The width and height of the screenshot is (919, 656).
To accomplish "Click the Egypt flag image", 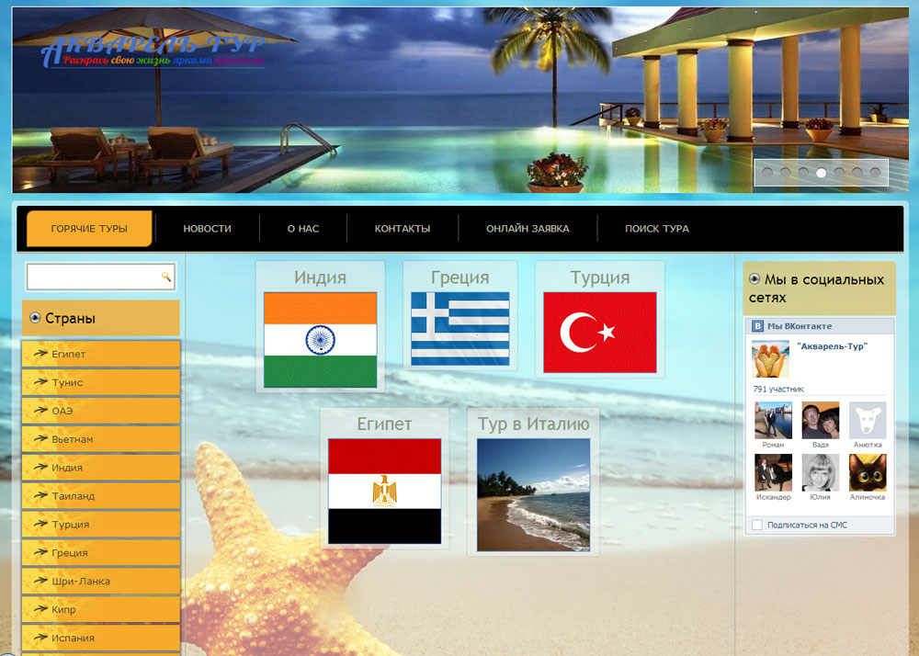I will 384,491.
